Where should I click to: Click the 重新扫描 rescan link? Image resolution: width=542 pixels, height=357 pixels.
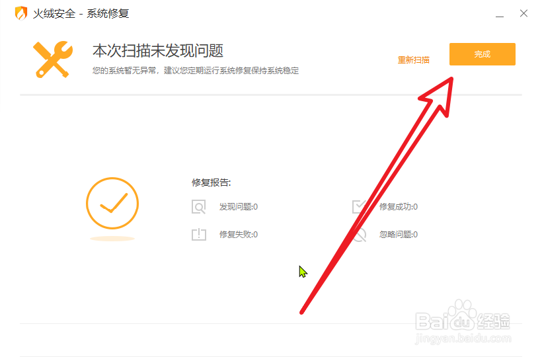click(413, 60)
